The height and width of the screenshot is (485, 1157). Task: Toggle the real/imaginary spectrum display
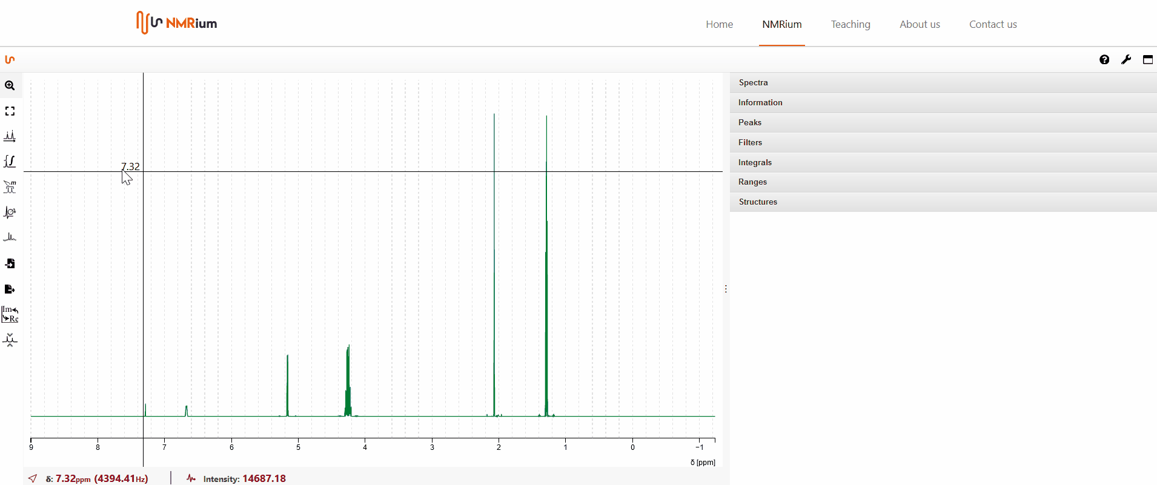point(10,314)
